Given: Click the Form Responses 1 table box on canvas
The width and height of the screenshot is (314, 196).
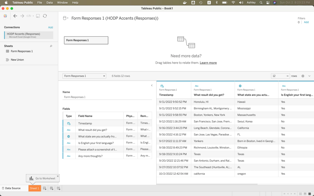Looking at the screenshot, I should 86,40.
